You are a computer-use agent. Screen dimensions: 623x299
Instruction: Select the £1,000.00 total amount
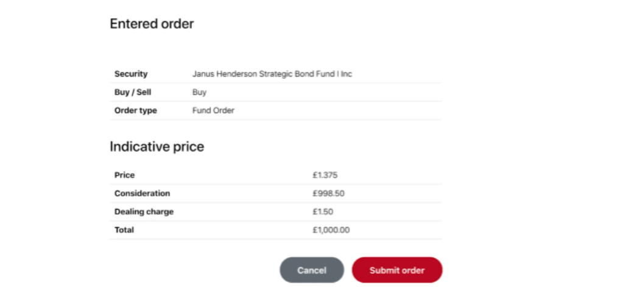(x=331, y=230)
